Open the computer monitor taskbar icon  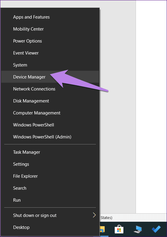click(x=138, y=229)
